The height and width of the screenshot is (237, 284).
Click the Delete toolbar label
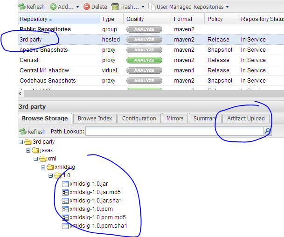coord(99,7)
